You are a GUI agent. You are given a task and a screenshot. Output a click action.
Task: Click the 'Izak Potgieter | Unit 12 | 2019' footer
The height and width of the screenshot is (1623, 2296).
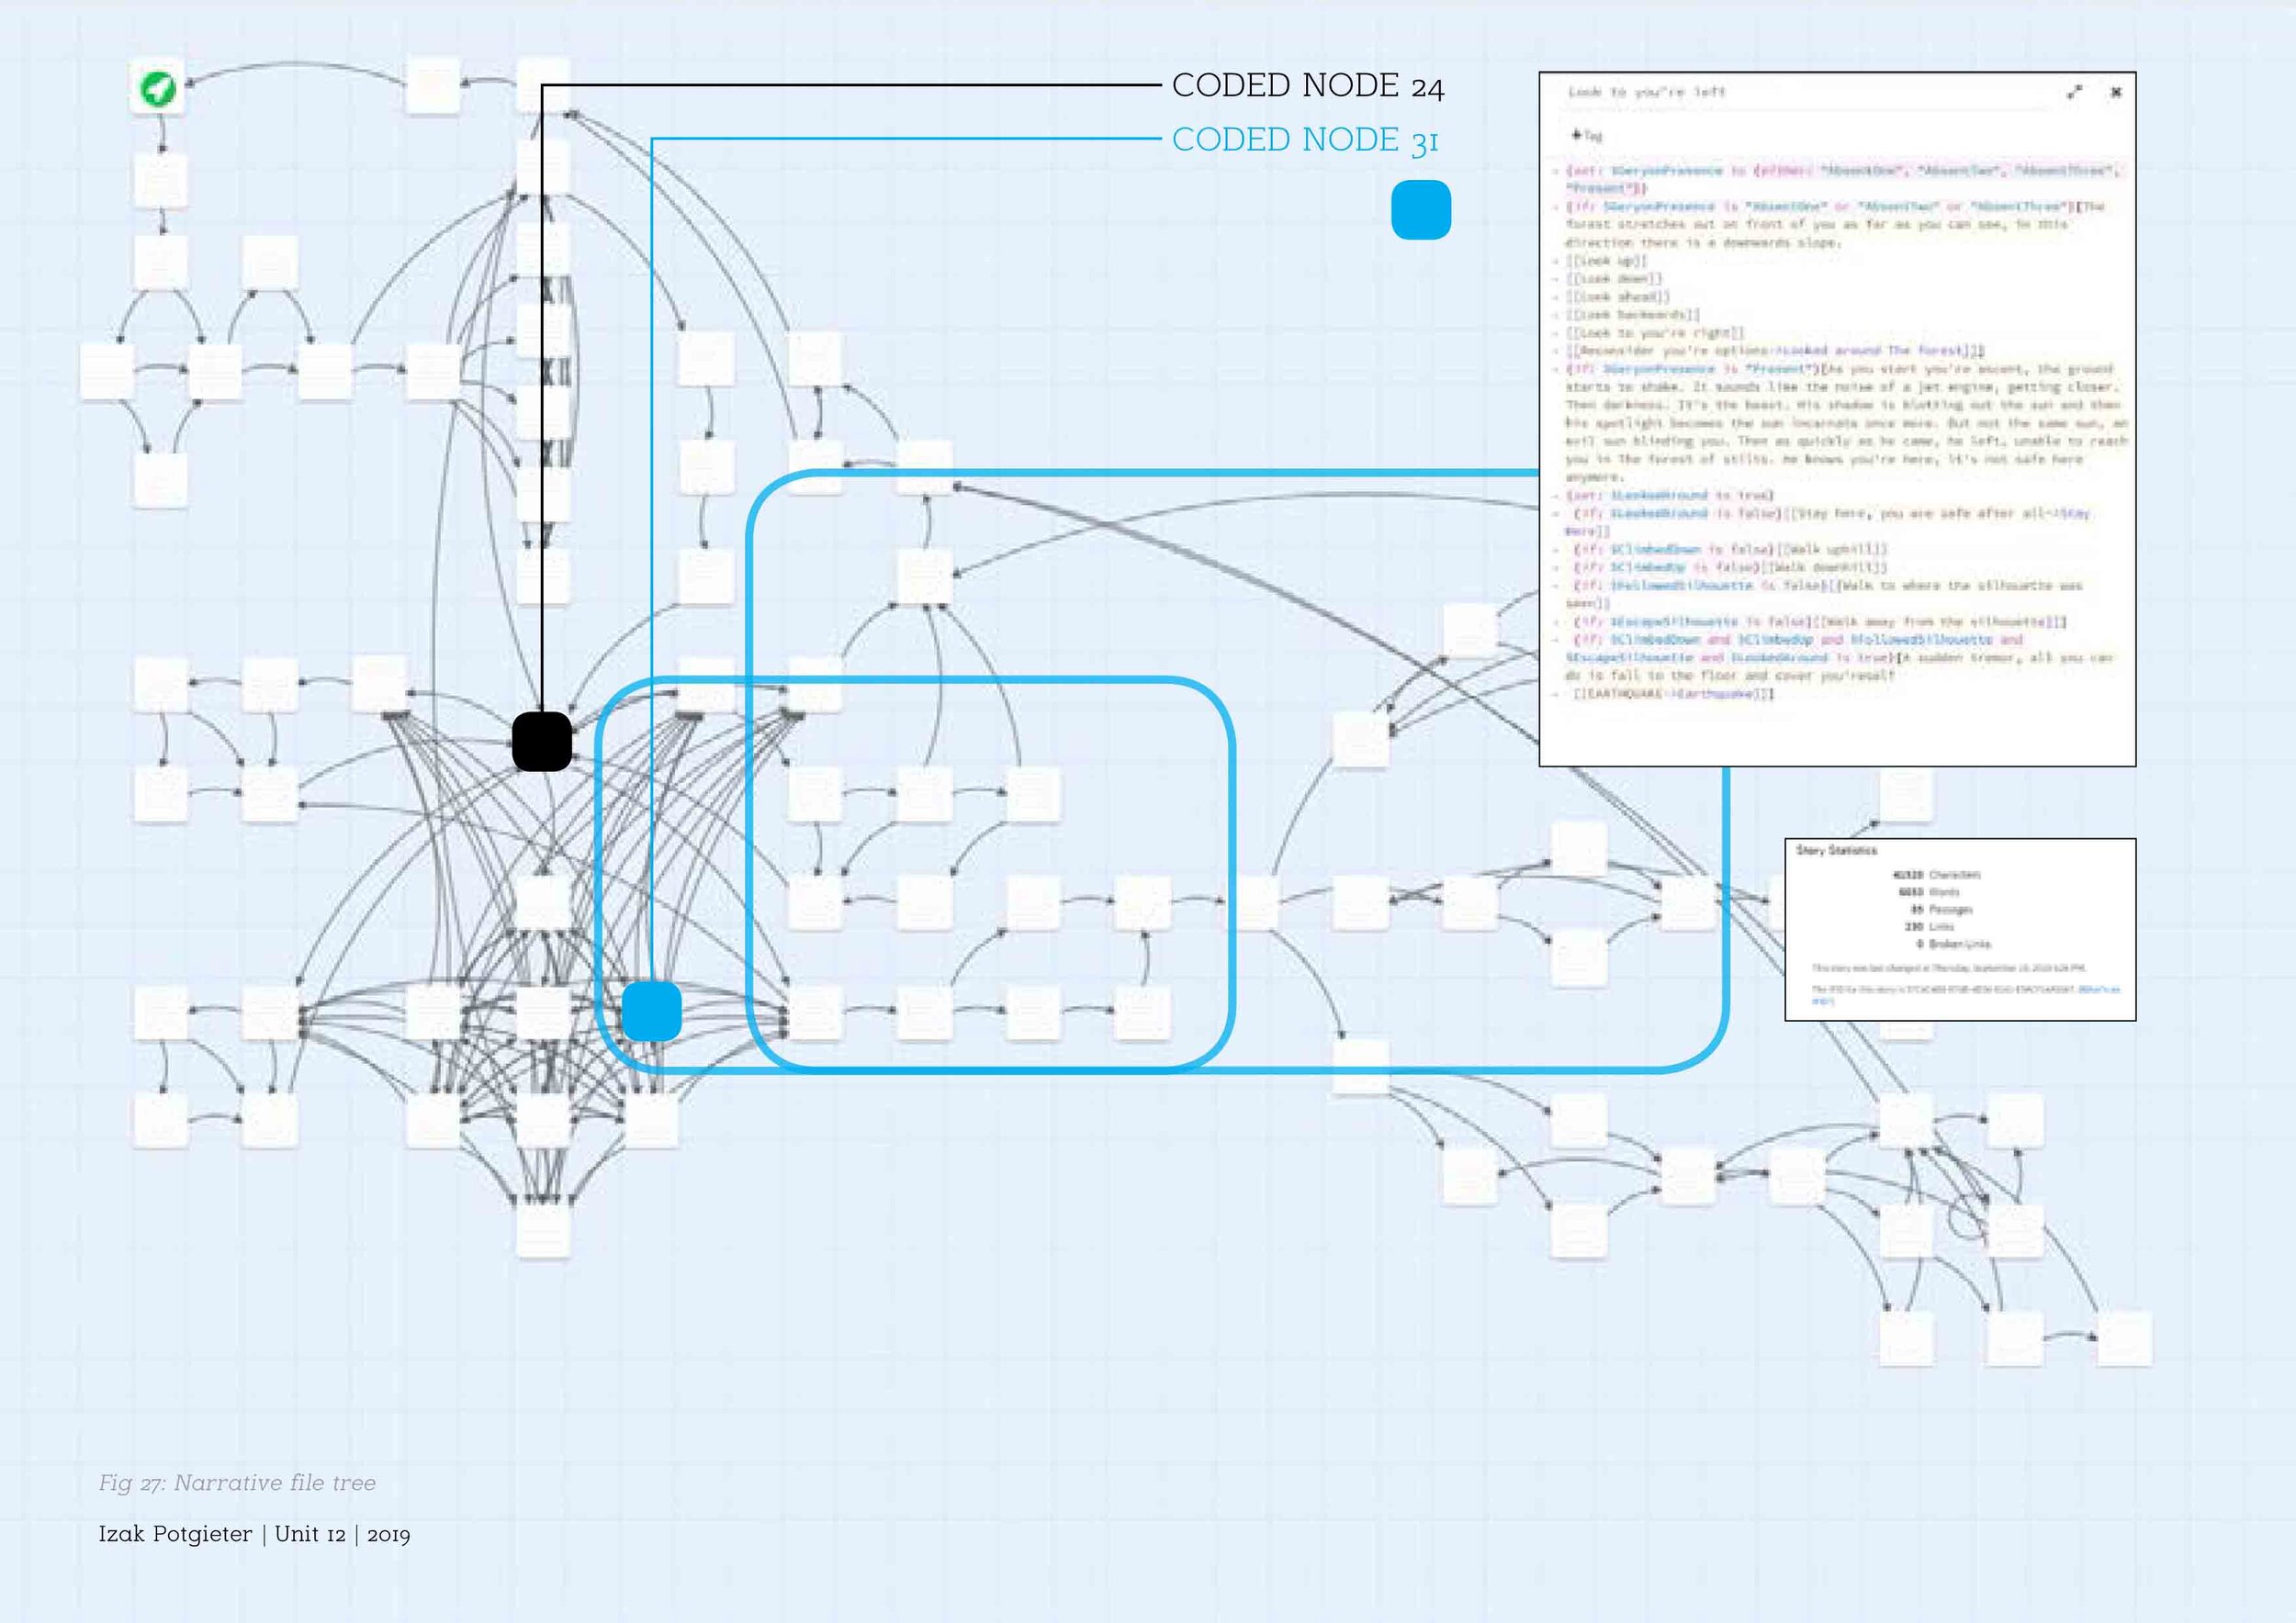click(x=254, y=1534)
